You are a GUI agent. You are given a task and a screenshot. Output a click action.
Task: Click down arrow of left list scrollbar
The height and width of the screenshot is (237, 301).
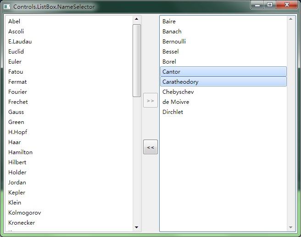[x=136, y=227]
